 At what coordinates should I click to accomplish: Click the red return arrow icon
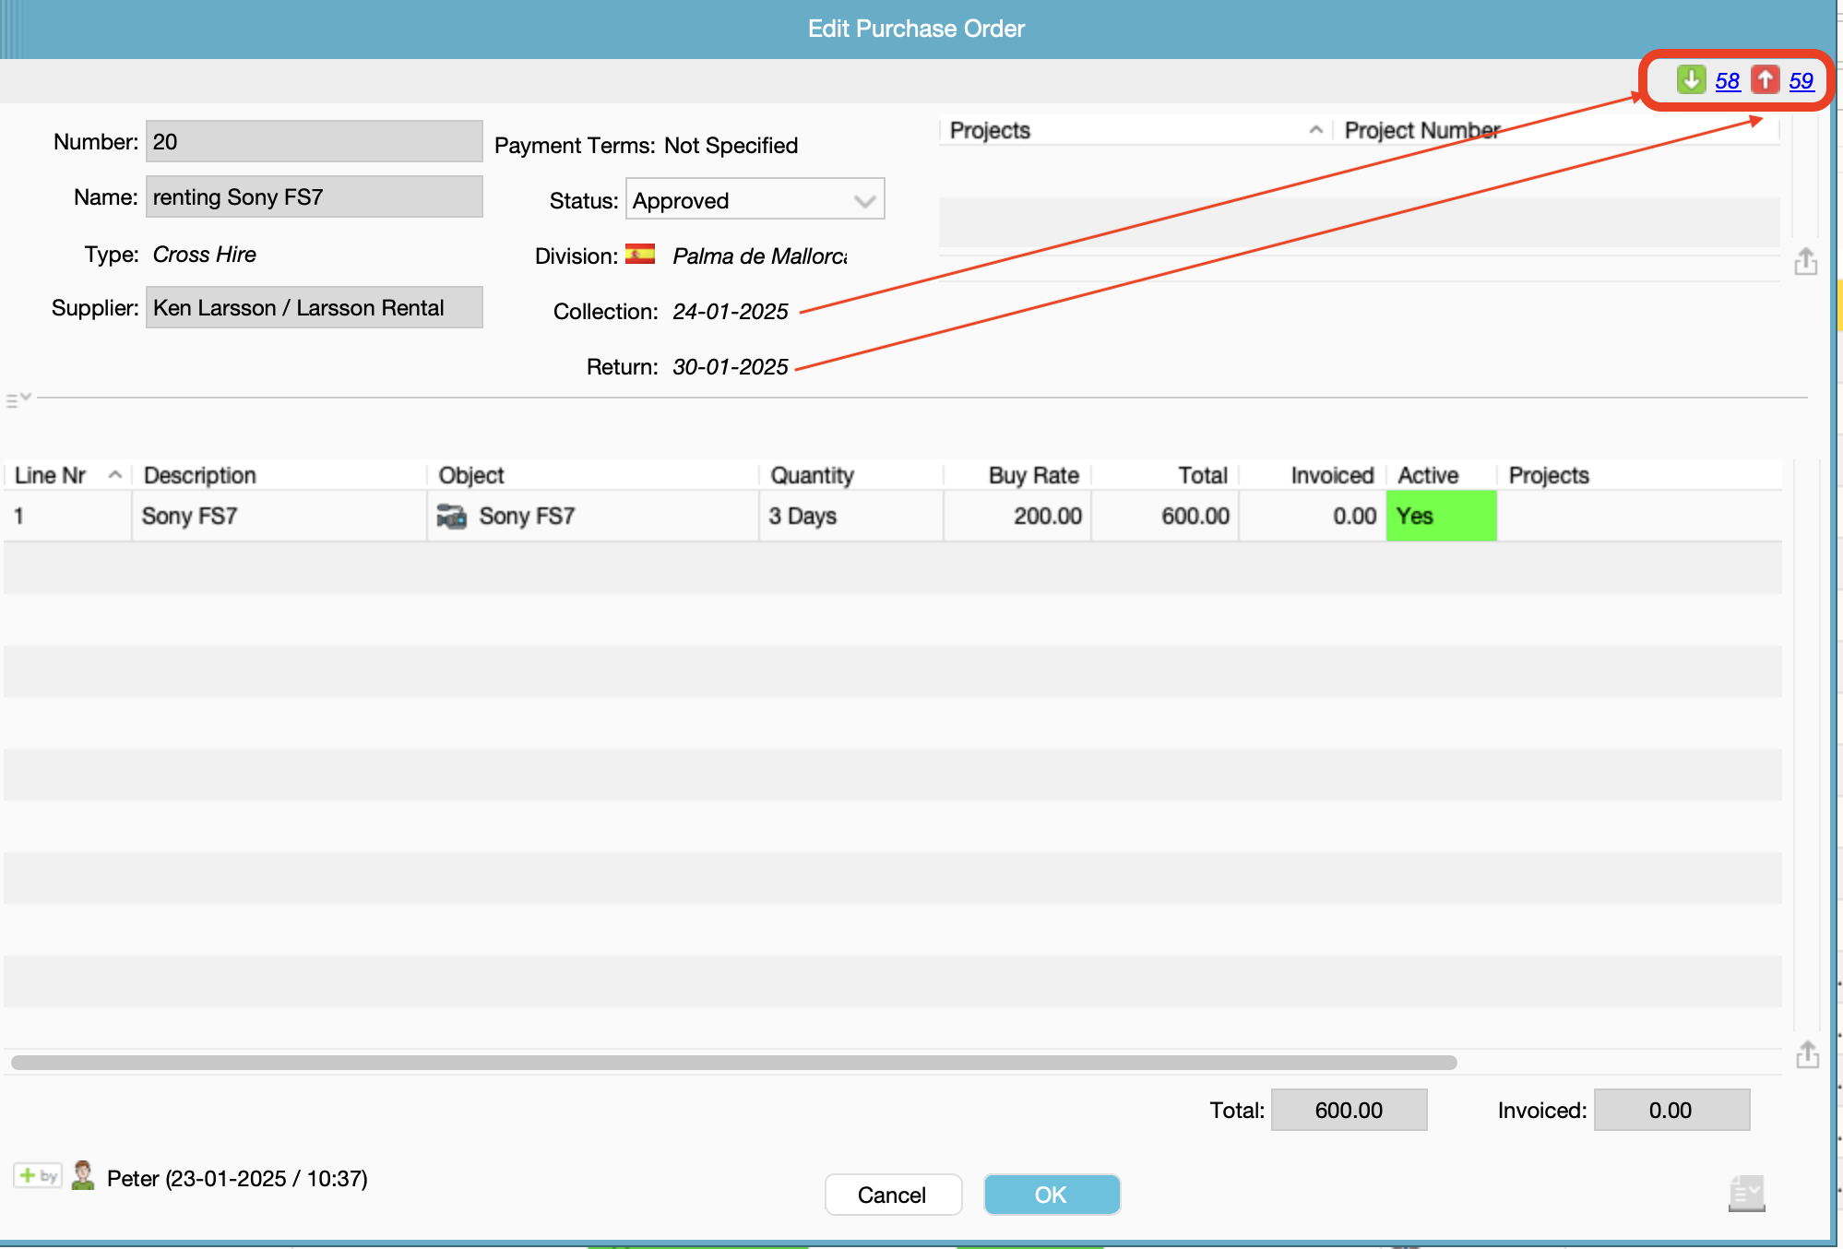tap(1765, 80)
